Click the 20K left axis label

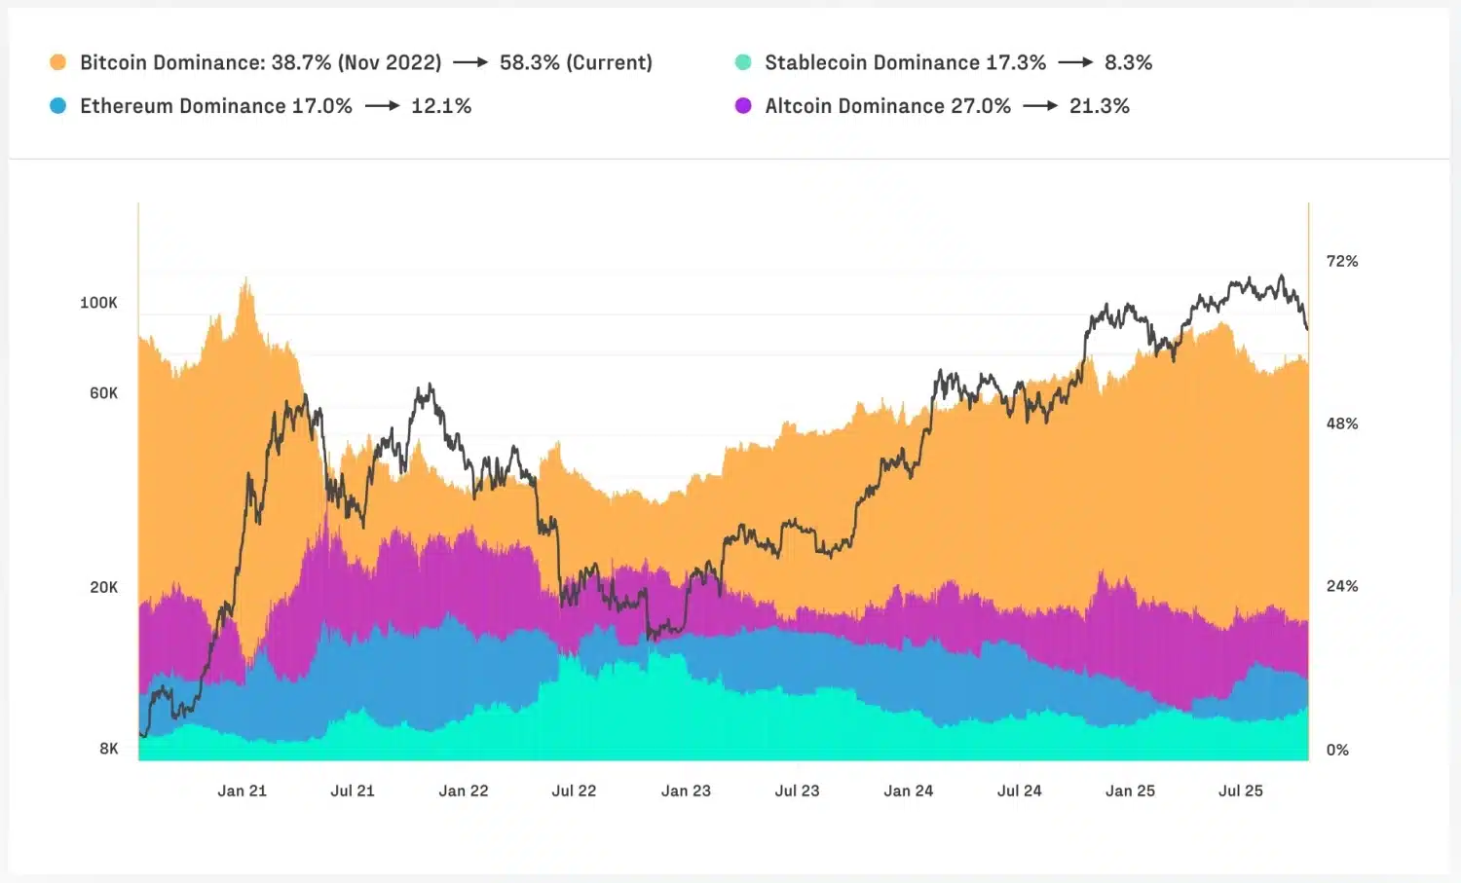[103, 587]
